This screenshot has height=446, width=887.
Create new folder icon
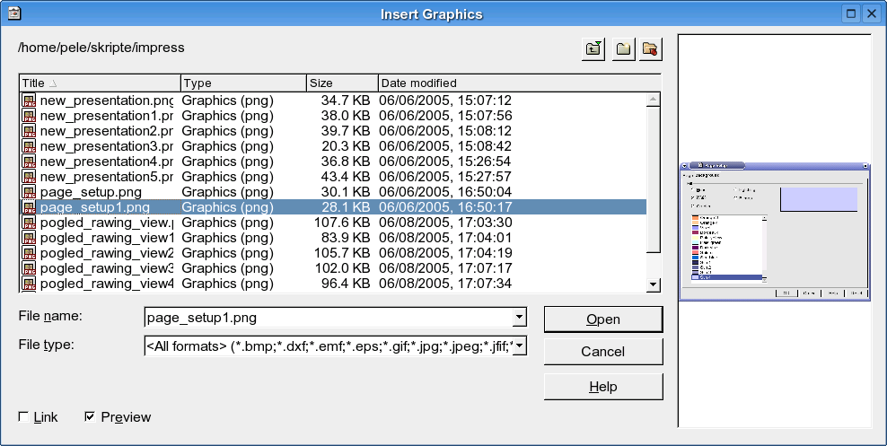(623, 49)
